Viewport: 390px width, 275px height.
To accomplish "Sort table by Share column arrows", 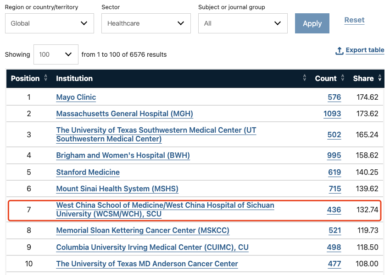I will [x=379, y=78].
